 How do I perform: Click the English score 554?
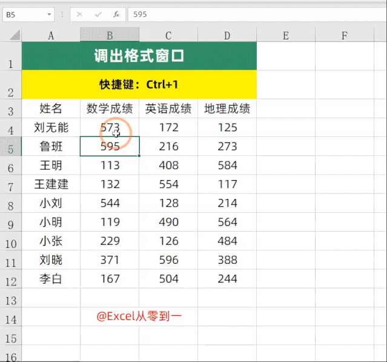[168, 184]
